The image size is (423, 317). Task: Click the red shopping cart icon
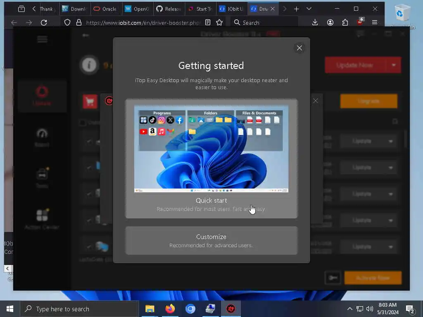[x=90, y=102]
